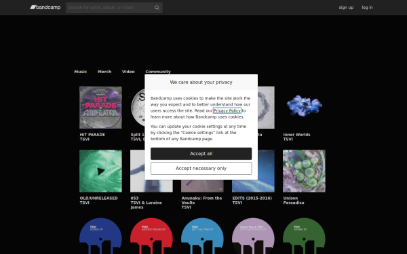Click the Accept all button
Screen dimensions: 407x254
click(x=201, y=154)
